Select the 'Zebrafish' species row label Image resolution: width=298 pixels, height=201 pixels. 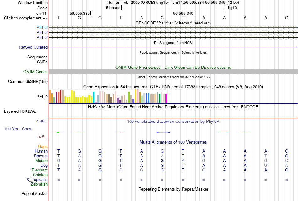tap(39, 184)
